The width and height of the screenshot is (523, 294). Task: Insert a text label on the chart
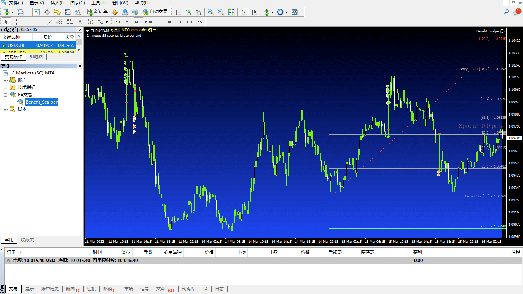(80, 21)
